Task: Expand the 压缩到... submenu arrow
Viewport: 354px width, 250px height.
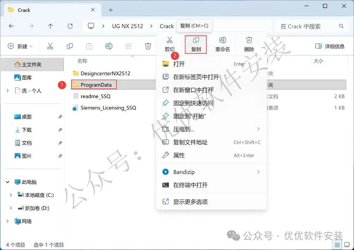Action: pyautogui.click(x=258, y=129)
